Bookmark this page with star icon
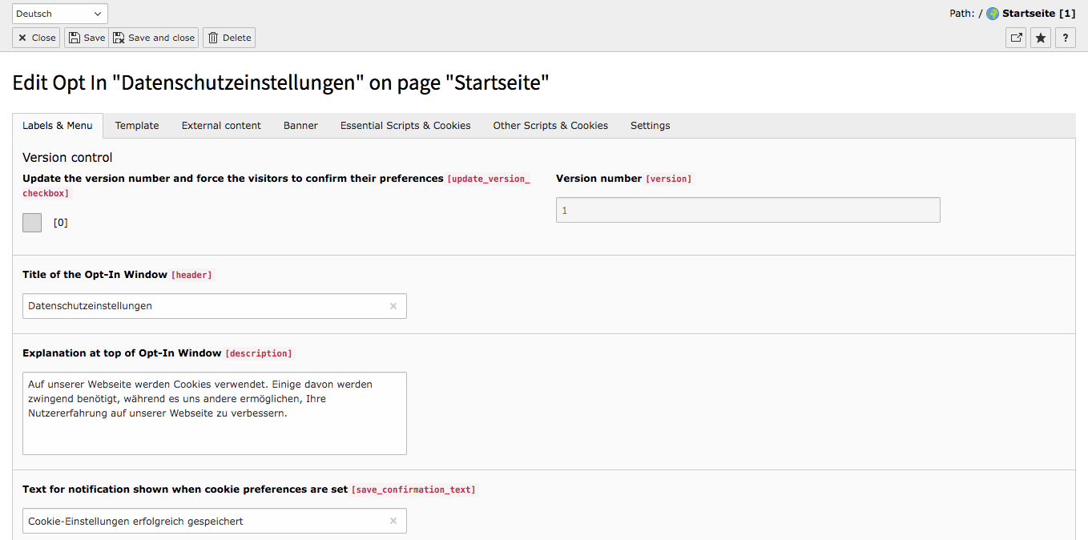Viewport: 1088px width, 540px height. (1041, 38)
